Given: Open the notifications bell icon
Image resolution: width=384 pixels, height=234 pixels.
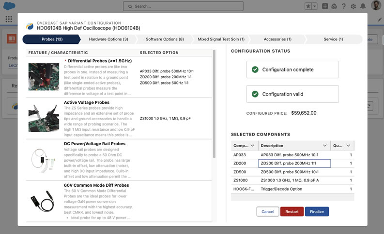Looking at the screenshot, I should 363,6.
